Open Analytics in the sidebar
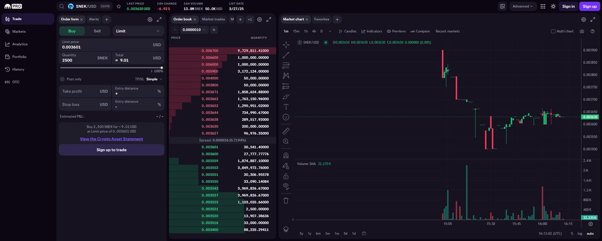 coord(27,44)
